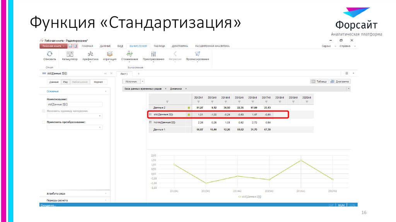Open the РАСШИРЕННАЯ АНАЛИТИКА tab
The width and height of the screenshot is (396, 222).
(x=212, y=46)
